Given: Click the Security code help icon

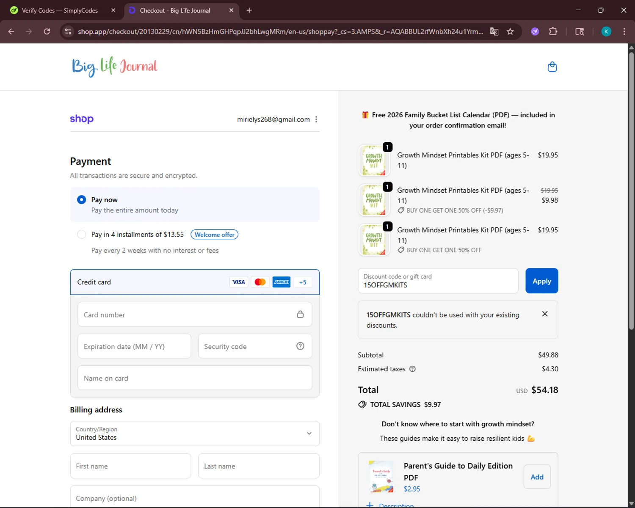Looking at the screenshot, I should [300, 346].
